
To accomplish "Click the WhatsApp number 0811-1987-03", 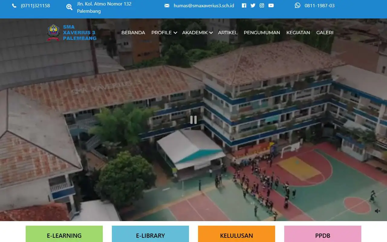I will [x=320, y=6].
